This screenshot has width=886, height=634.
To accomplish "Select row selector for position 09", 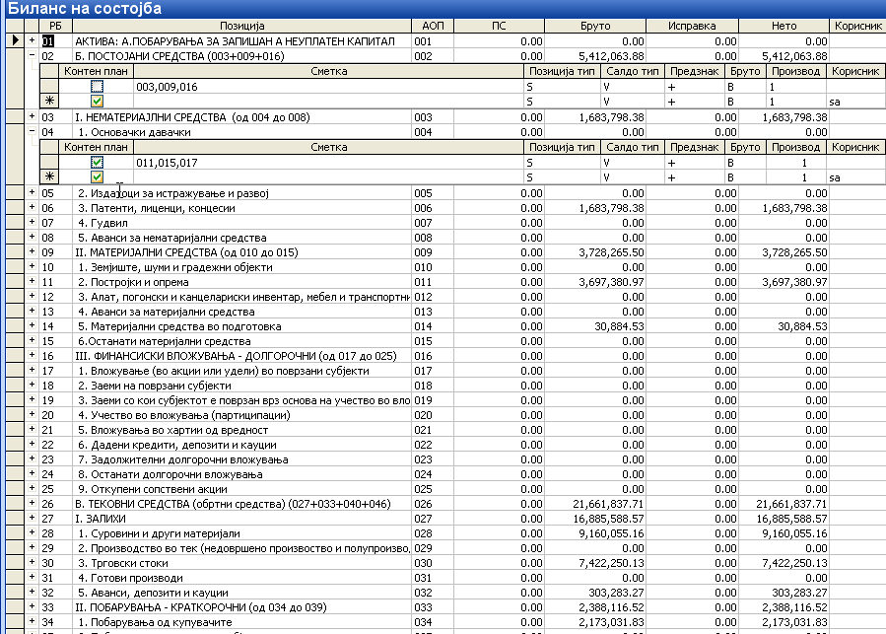I will 15,252.
